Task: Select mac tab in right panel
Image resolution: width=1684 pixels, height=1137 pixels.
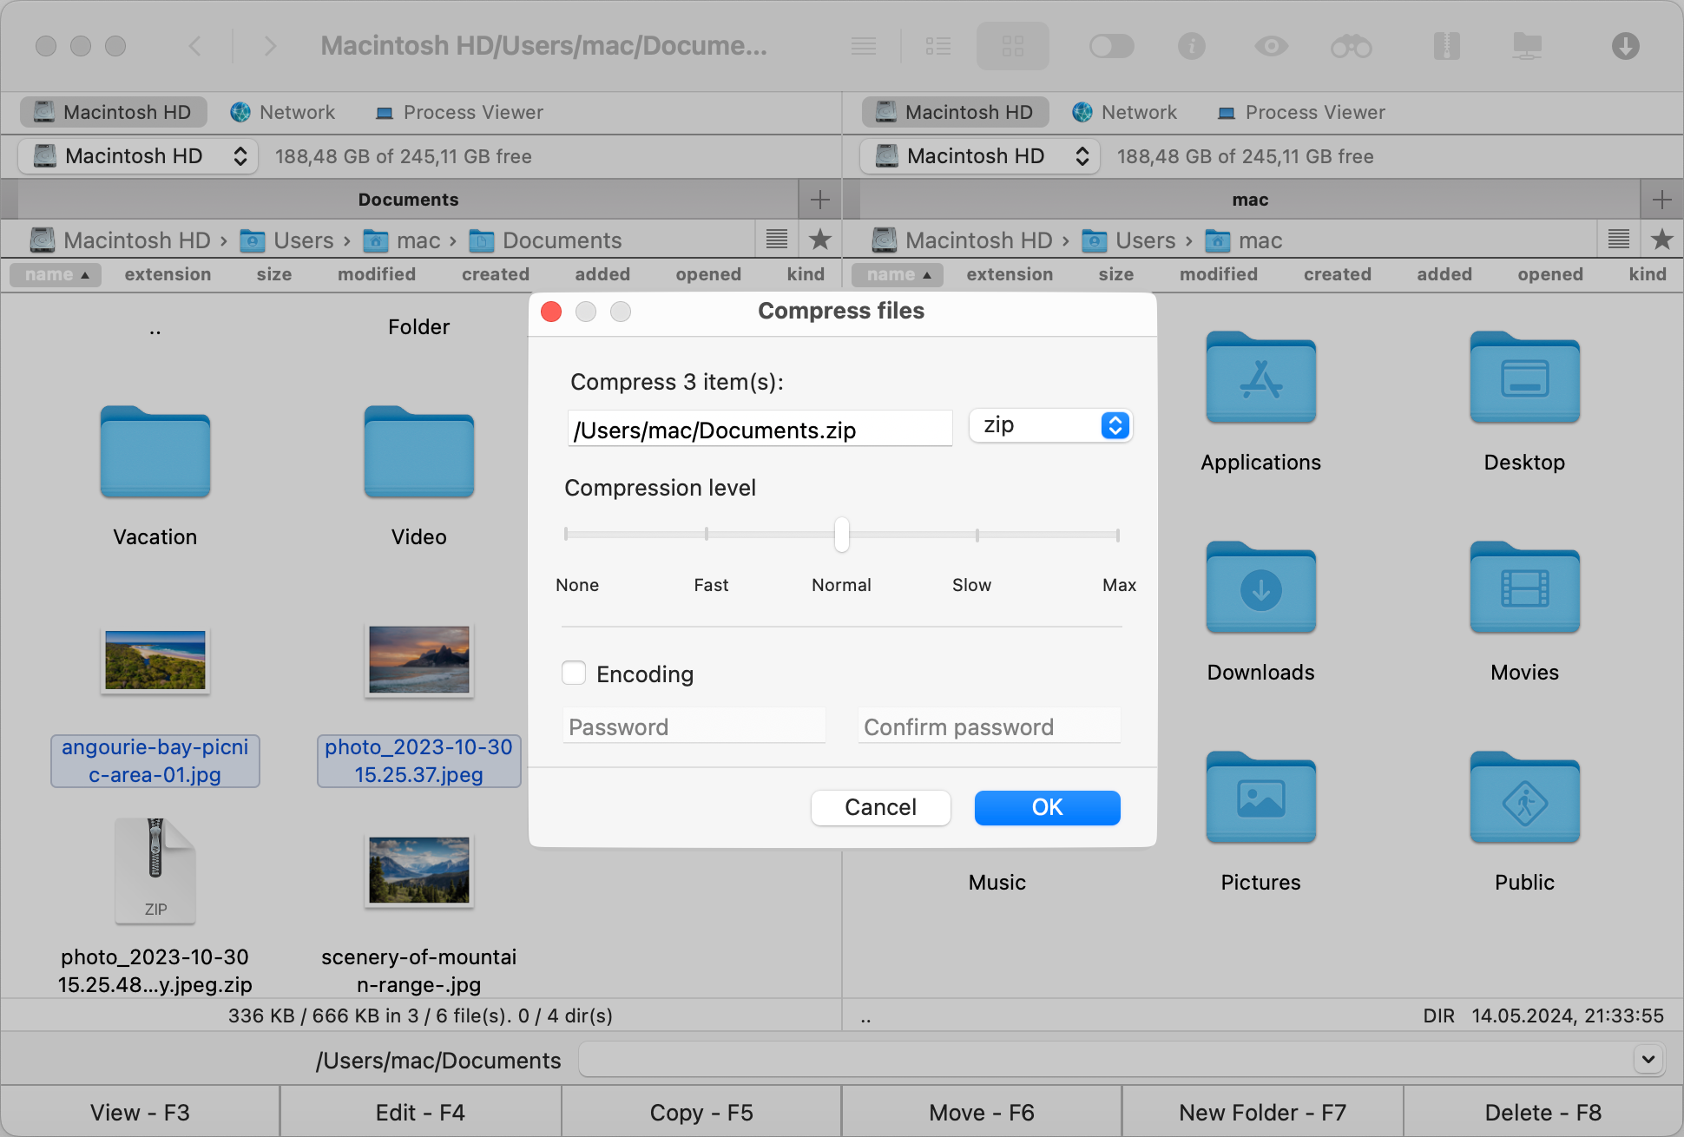Action: point(1249,200)
